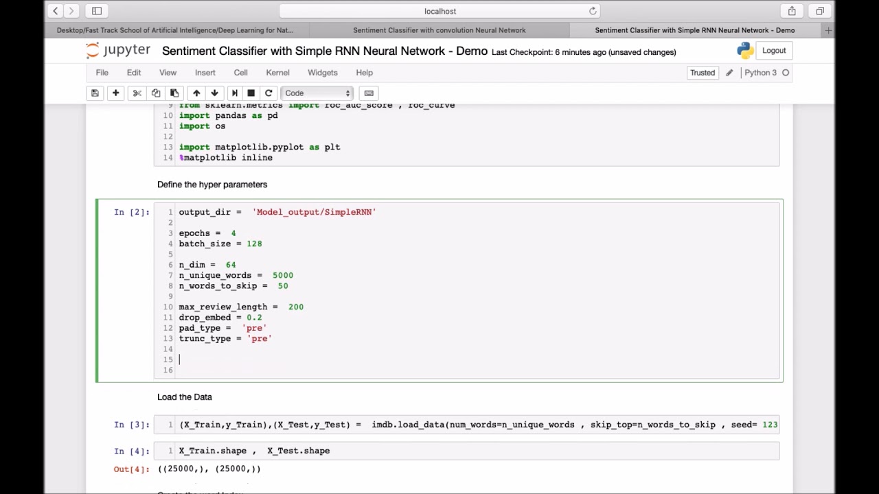This screenshot has height=494, width=879.
Task: Show all tabs icon in Safari
Action: 820,11
